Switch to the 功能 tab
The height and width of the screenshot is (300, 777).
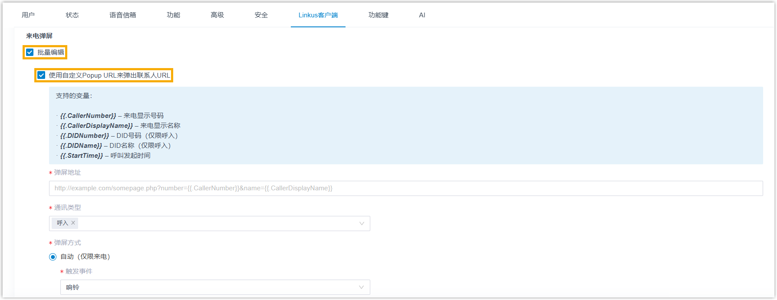click(x=174, y=15)
